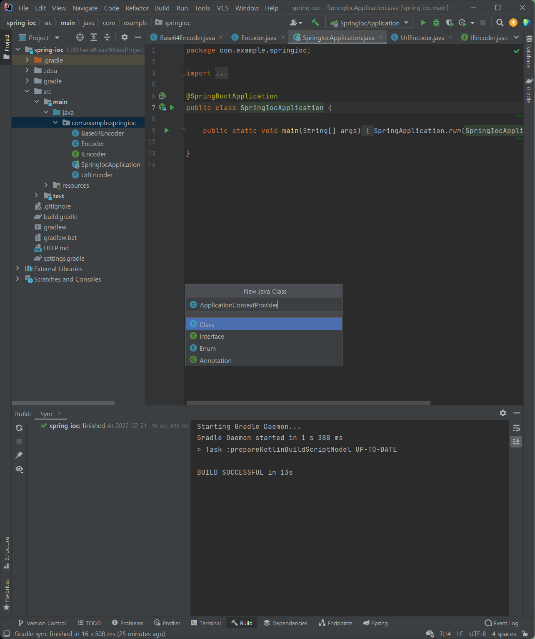This screenshot has height=639, width=535.
Task: Pin the Build tab
Action: (x=19, y=455)
